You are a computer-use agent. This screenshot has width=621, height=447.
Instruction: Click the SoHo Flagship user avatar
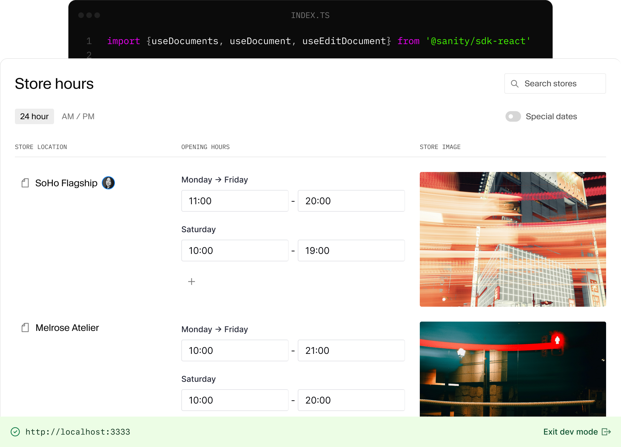[108, 183]
